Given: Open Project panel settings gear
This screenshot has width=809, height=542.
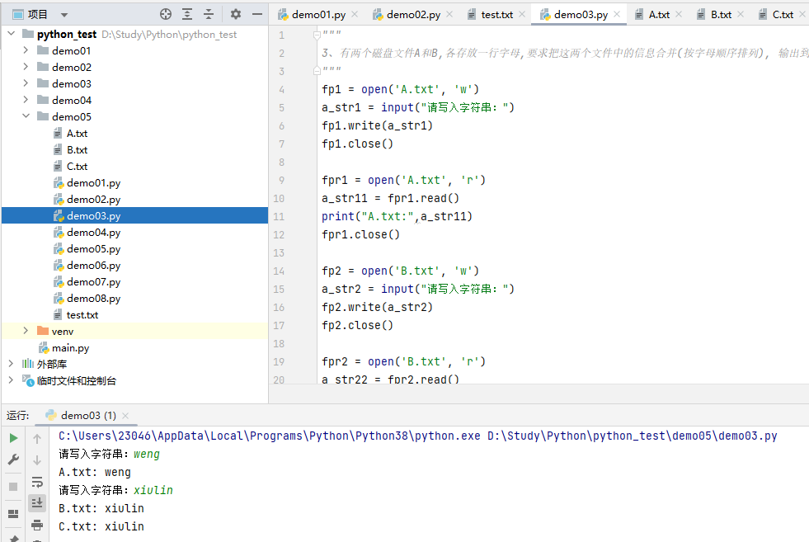Looking at the screenshot, I should [236, 15].
